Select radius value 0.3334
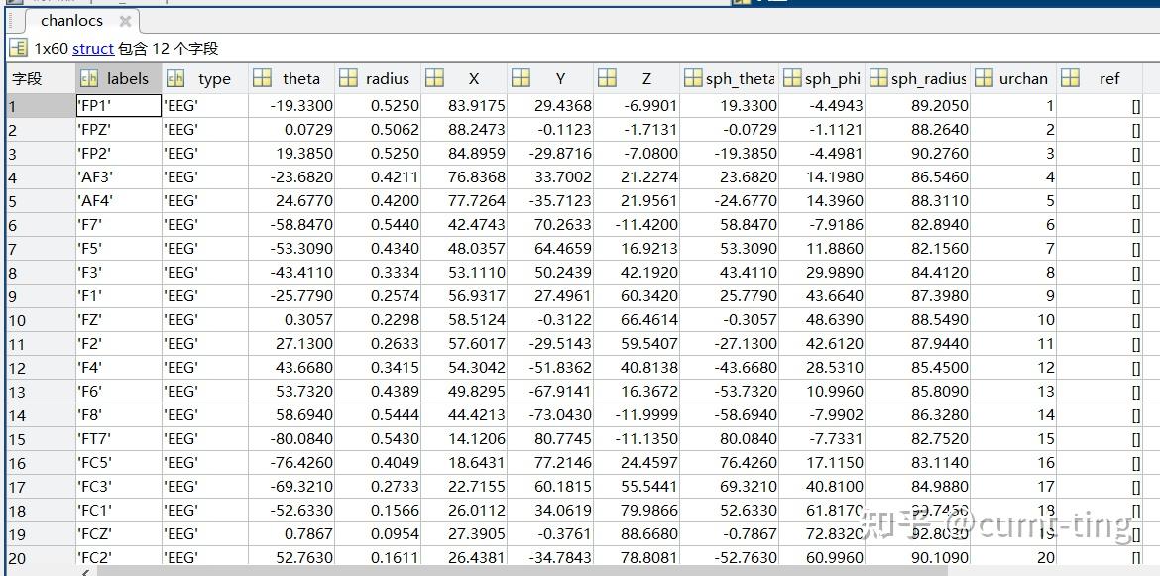 tap(378, 273)
